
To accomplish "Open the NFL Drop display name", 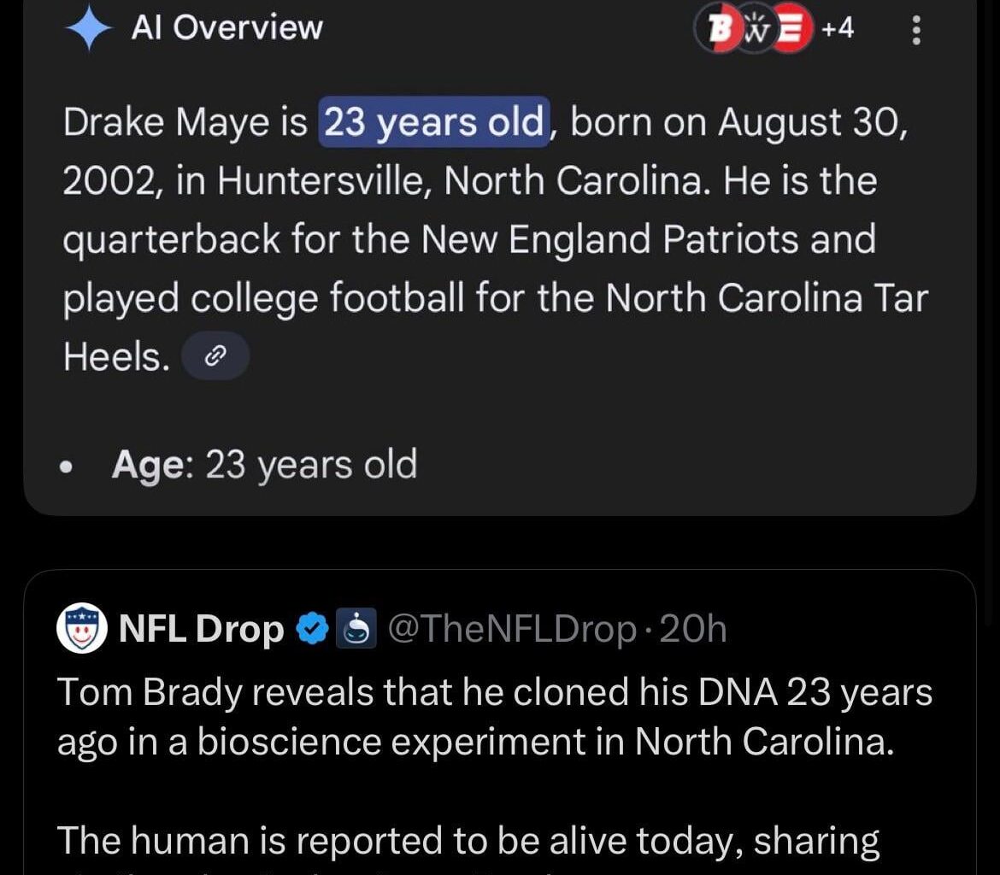I will click(202, 630).
